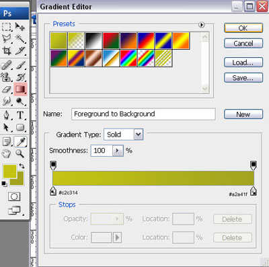Select the red to green preset
The height and width of the screenshot is (267, 269).
tap(111, 40)
